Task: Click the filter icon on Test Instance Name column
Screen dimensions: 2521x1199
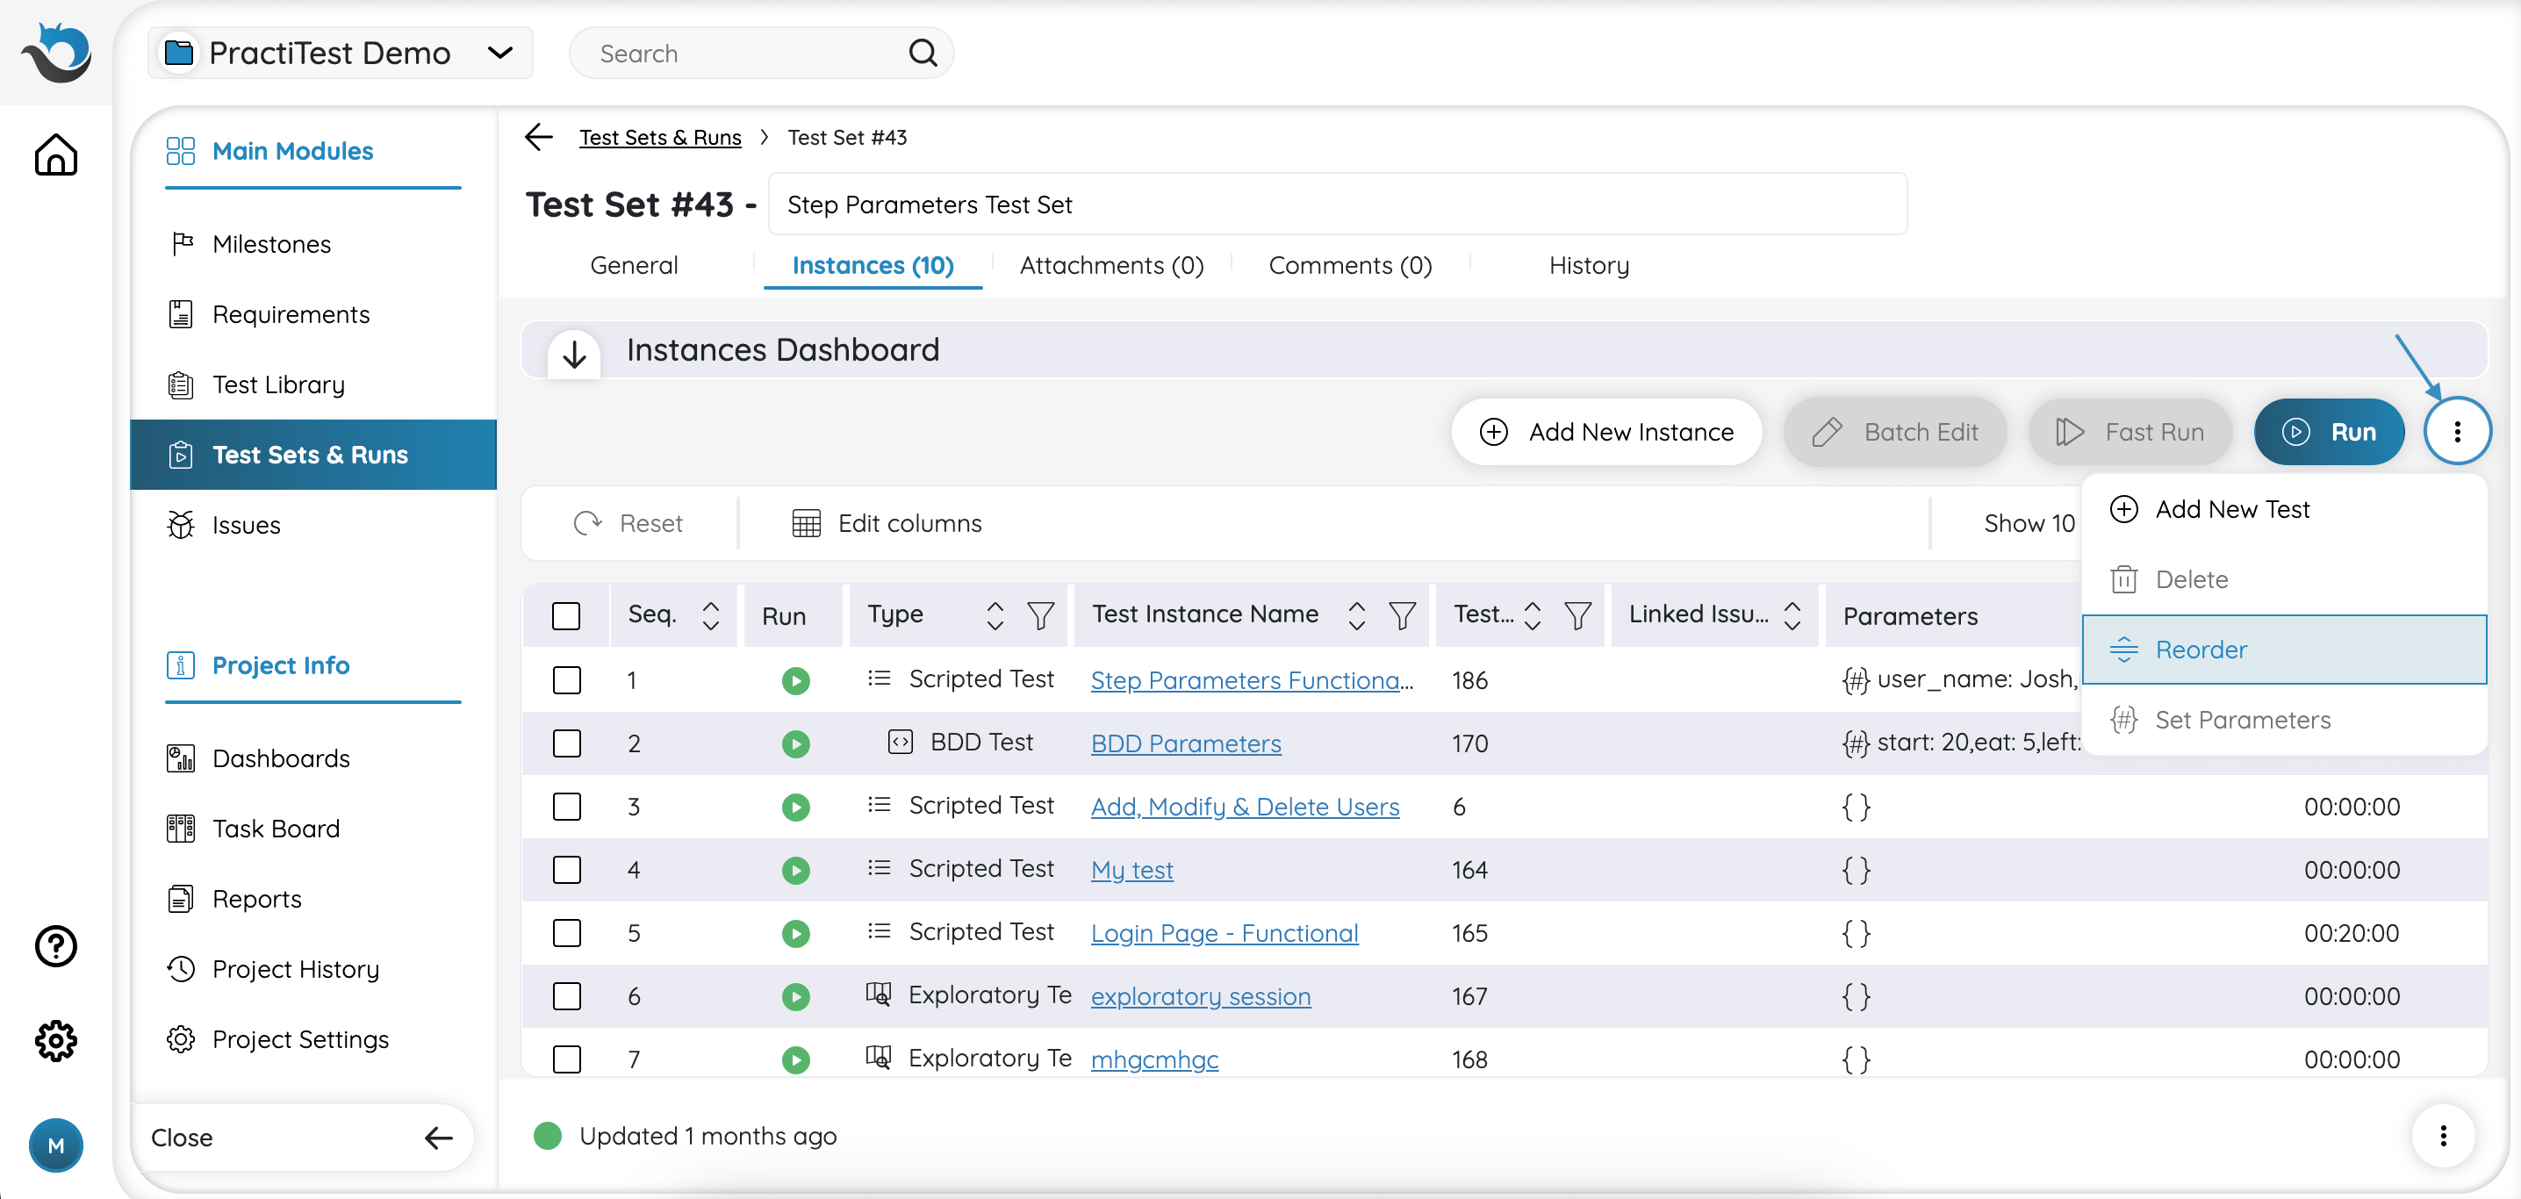Action: click(x=1402, y=615)
